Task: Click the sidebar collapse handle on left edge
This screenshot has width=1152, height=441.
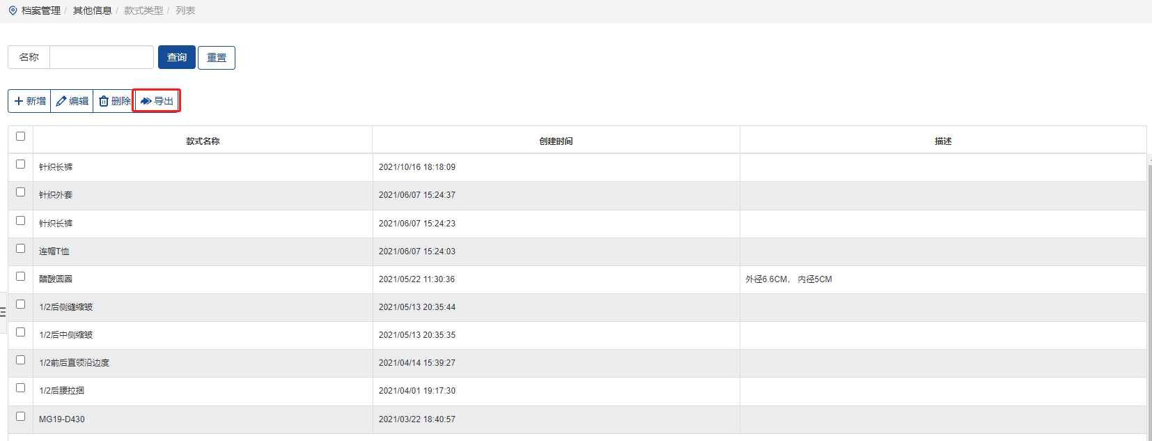Action: coord(3,312)
